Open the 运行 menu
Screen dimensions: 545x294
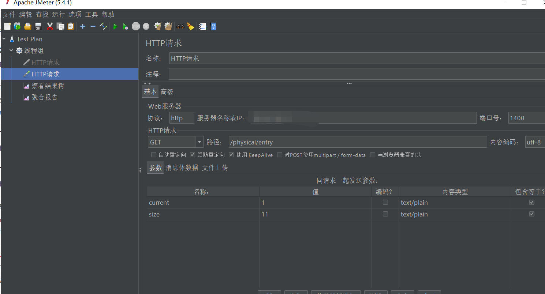[59, 14]
